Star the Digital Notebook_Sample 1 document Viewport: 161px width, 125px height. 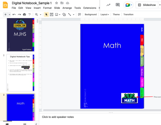click(56, 3)
